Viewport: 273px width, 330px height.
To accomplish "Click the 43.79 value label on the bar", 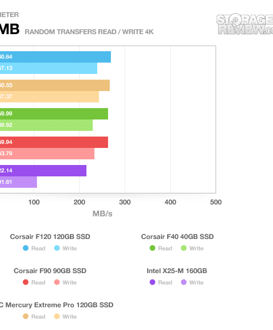I will click(x=6, y=154).
